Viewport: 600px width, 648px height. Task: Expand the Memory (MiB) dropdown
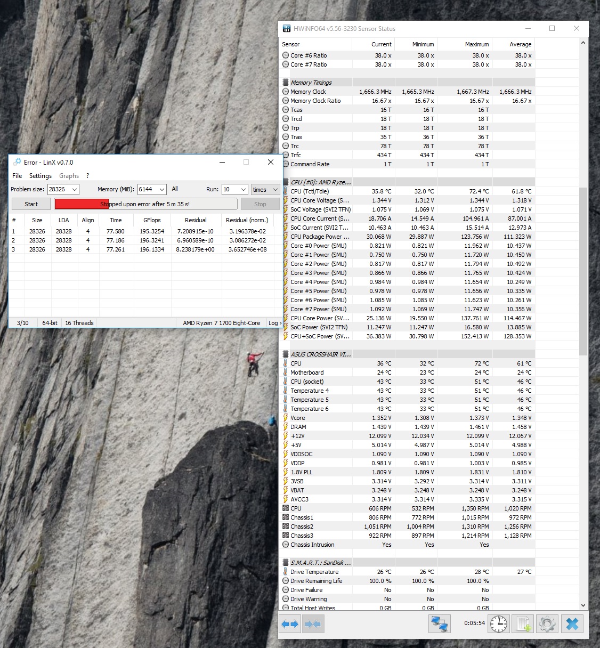(161, 190)
